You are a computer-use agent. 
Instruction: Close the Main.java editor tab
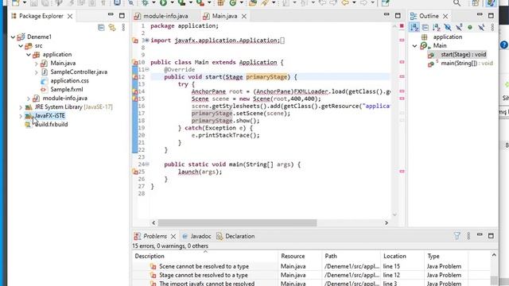point(244,16)
